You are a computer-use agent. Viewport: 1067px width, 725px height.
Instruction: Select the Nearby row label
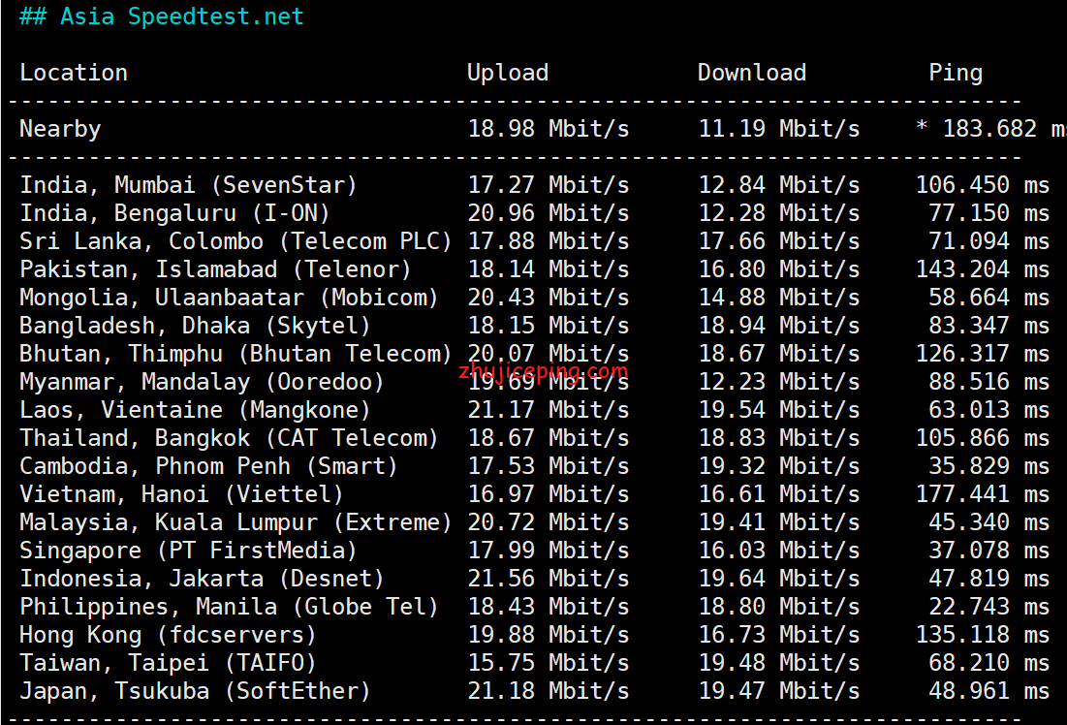click(60, 129)
